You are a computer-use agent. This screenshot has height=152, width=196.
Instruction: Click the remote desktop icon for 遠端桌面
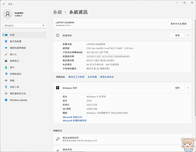tap(58, 150)
